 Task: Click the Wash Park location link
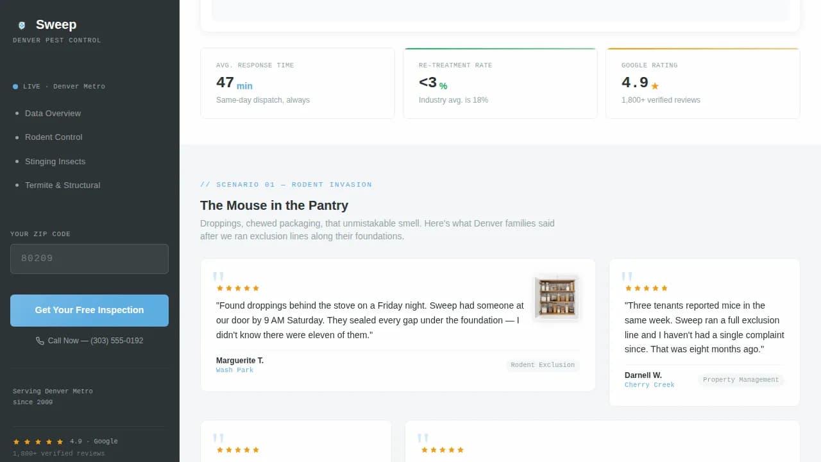click(x=235, y=370)
